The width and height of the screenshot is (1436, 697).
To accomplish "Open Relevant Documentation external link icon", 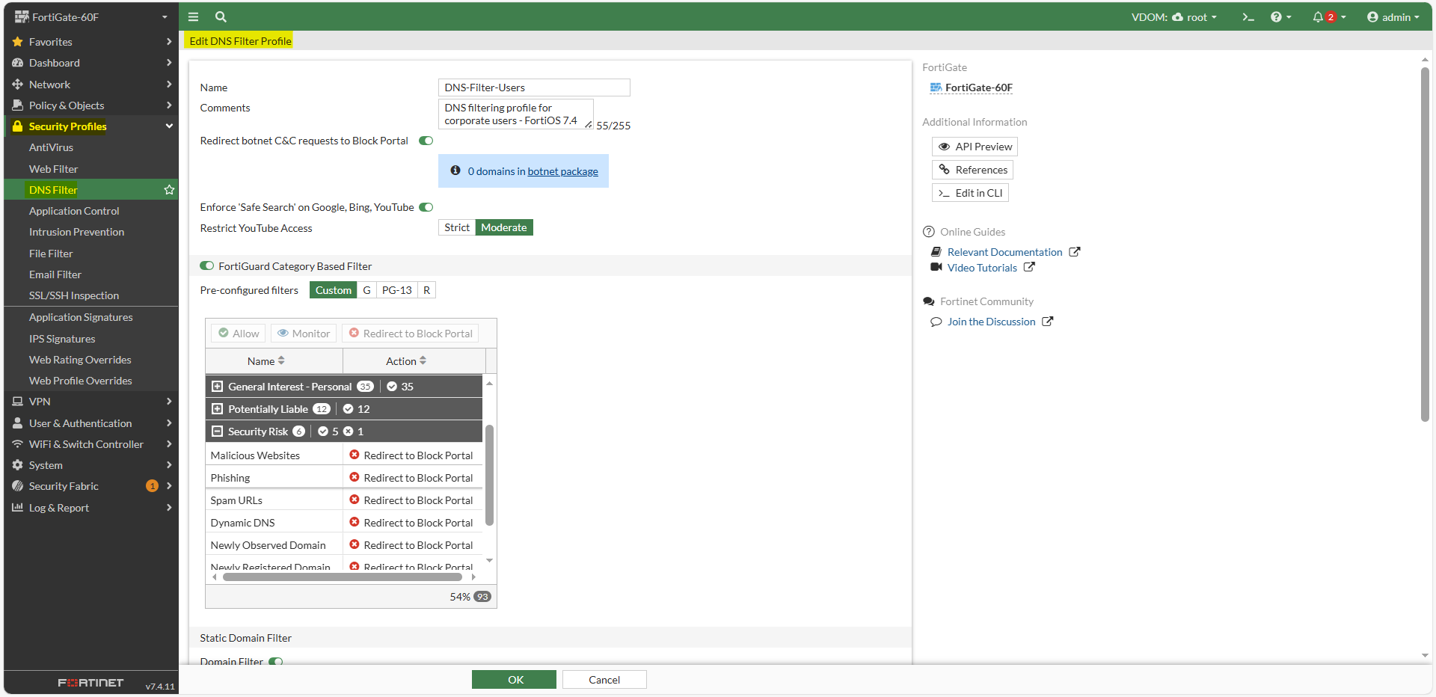I will point(1075,252).
